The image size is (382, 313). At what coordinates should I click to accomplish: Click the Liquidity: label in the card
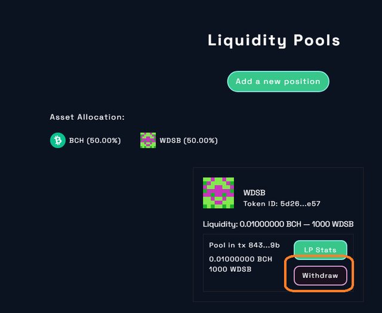220,224
